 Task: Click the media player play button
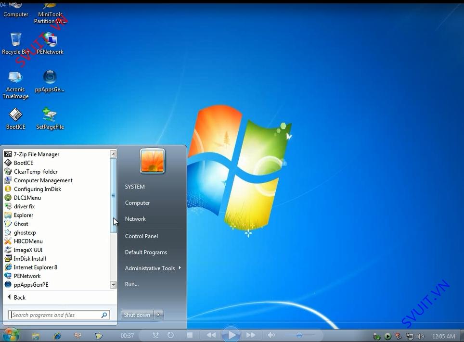point(231,335)
